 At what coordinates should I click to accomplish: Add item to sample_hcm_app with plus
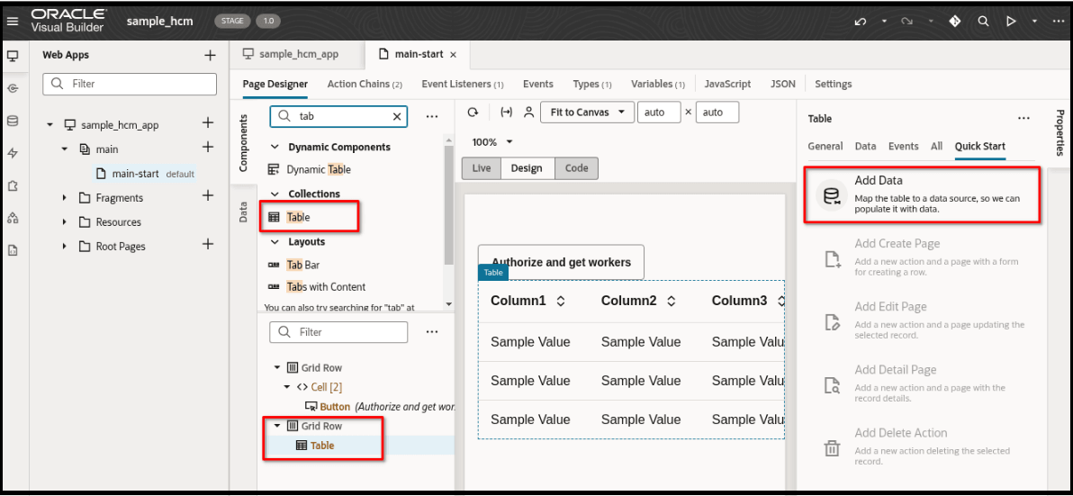[x=208, y=123]
